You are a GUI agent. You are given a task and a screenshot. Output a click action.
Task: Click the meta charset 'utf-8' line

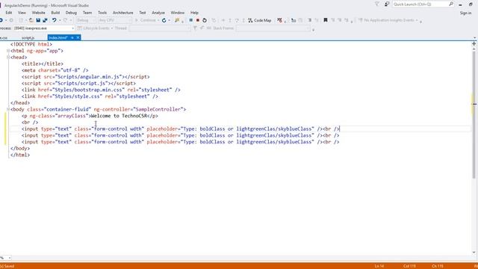[55, 70]
